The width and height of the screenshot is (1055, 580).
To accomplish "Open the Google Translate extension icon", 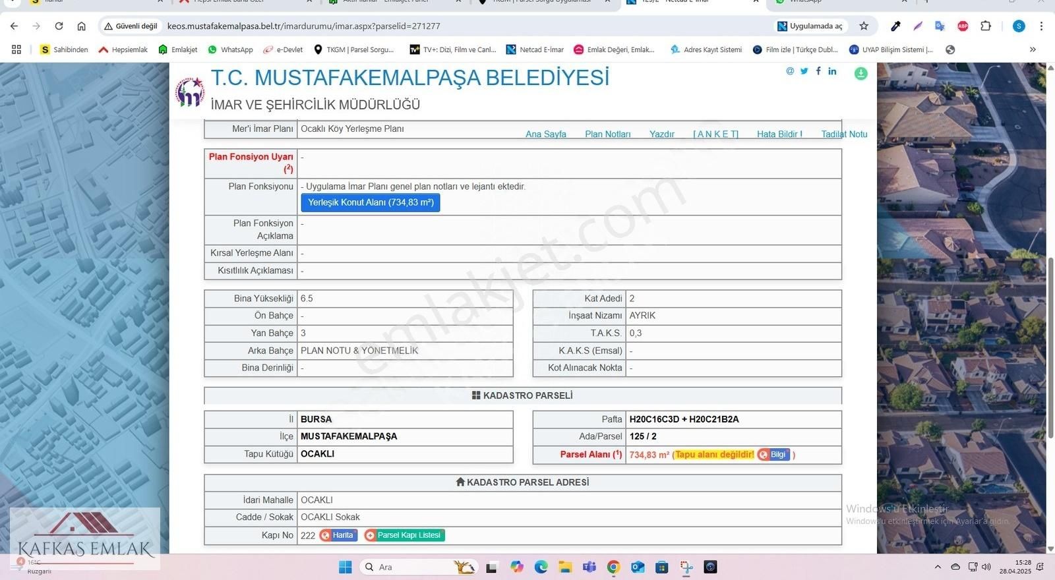I will coord(940,26).
